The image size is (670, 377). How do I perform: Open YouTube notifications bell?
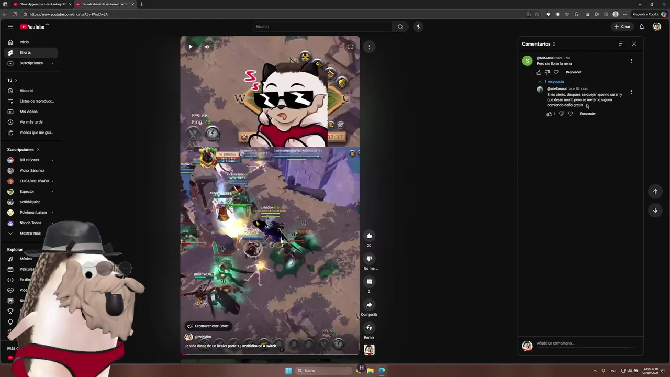[x=642, y=27]
